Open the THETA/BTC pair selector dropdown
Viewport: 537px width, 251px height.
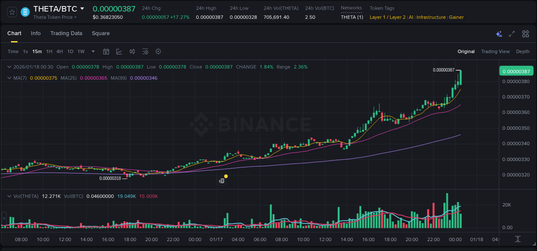tap(82, 9)
